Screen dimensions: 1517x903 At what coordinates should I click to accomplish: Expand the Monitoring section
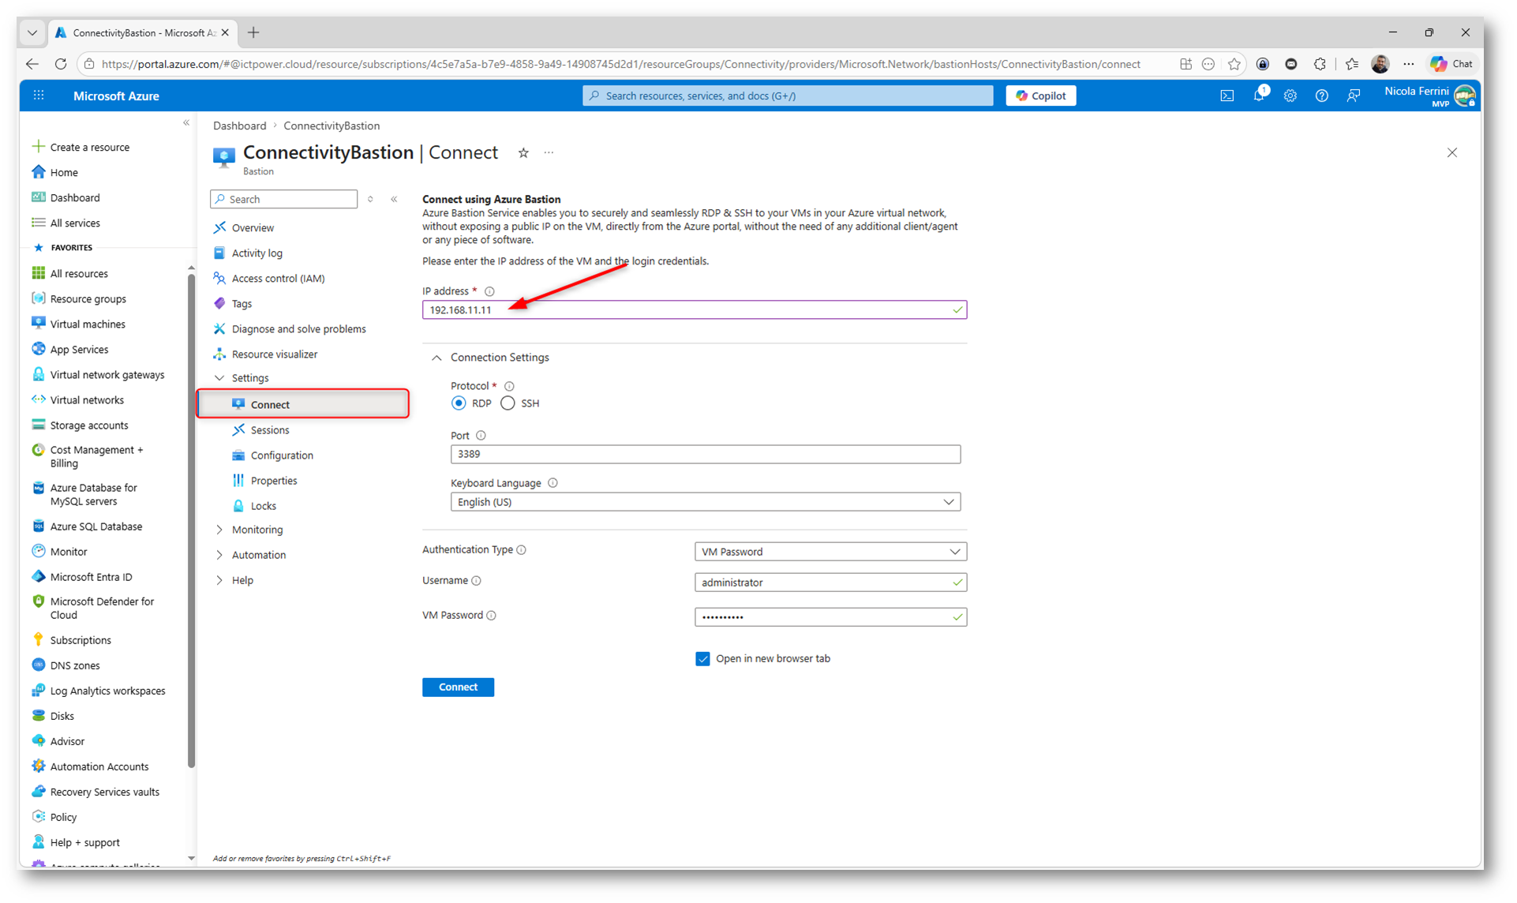[257, 530]
